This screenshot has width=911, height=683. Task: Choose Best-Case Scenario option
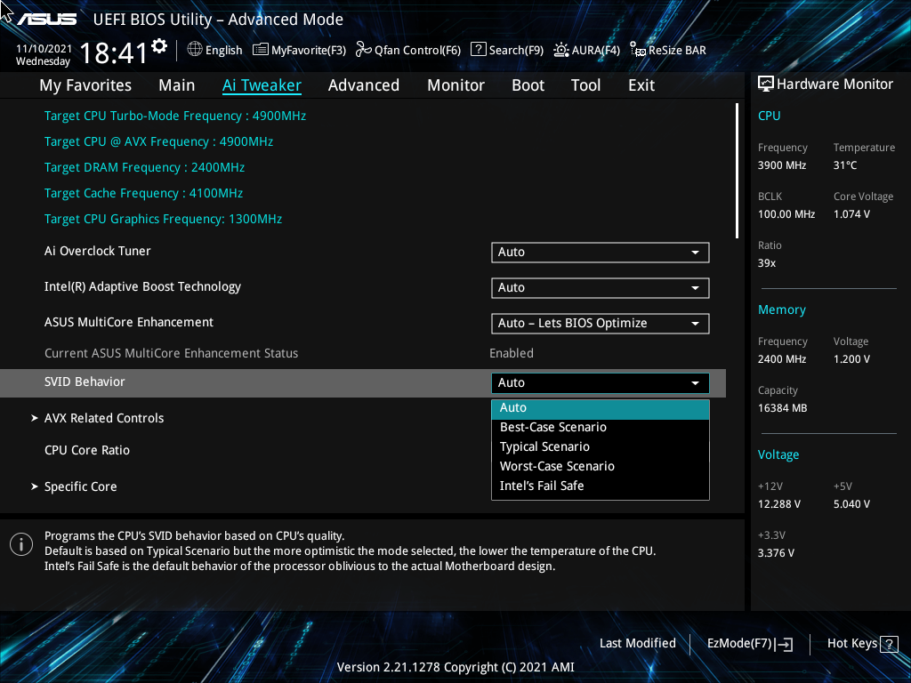601,428
